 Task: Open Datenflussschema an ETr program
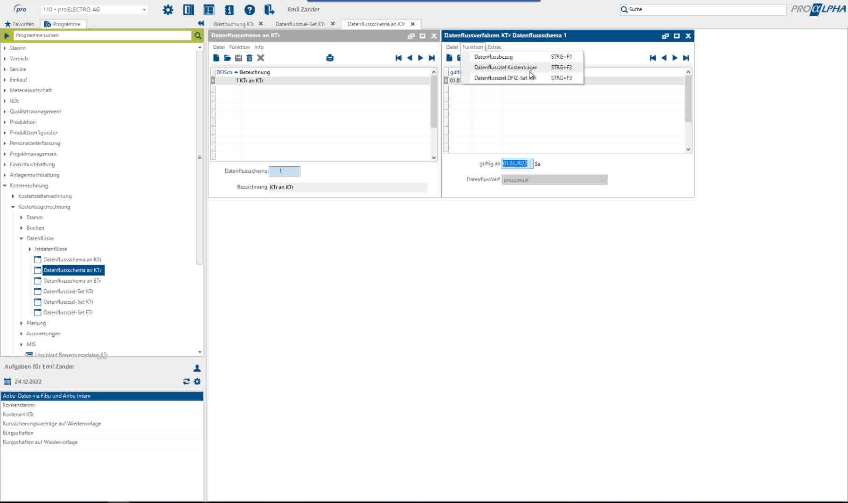point(72,281)
